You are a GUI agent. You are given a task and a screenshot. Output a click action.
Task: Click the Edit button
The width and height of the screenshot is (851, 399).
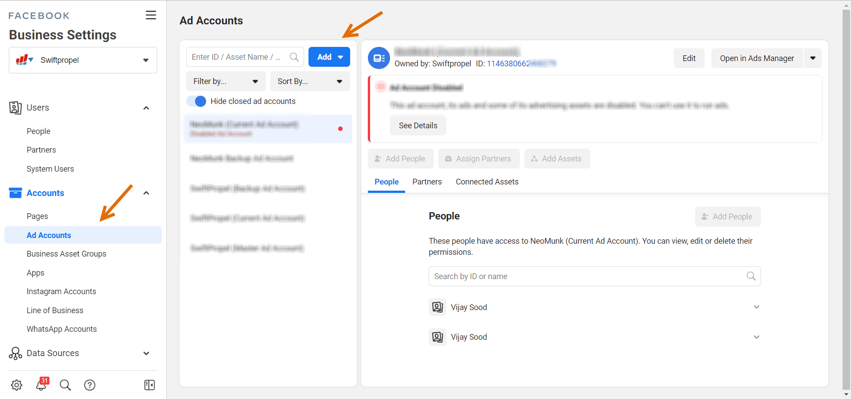point(689,58)
